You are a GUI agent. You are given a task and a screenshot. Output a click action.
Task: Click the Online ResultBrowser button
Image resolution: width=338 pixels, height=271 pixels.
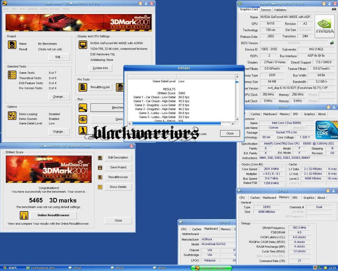point(54,215)
